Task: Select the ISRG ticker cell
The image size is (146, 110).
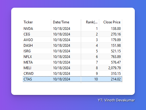Action: (37, 51)
